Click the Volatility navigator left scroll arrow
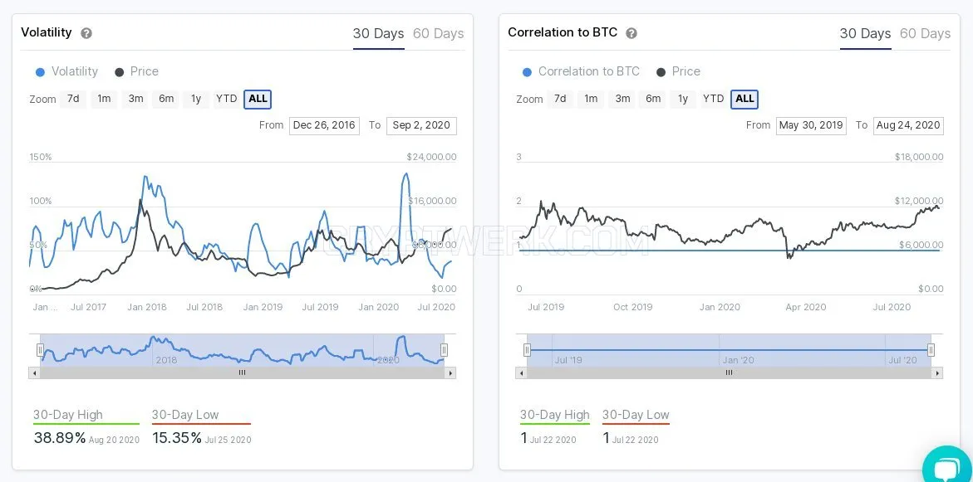973x482 pixels. click(34, 373)
